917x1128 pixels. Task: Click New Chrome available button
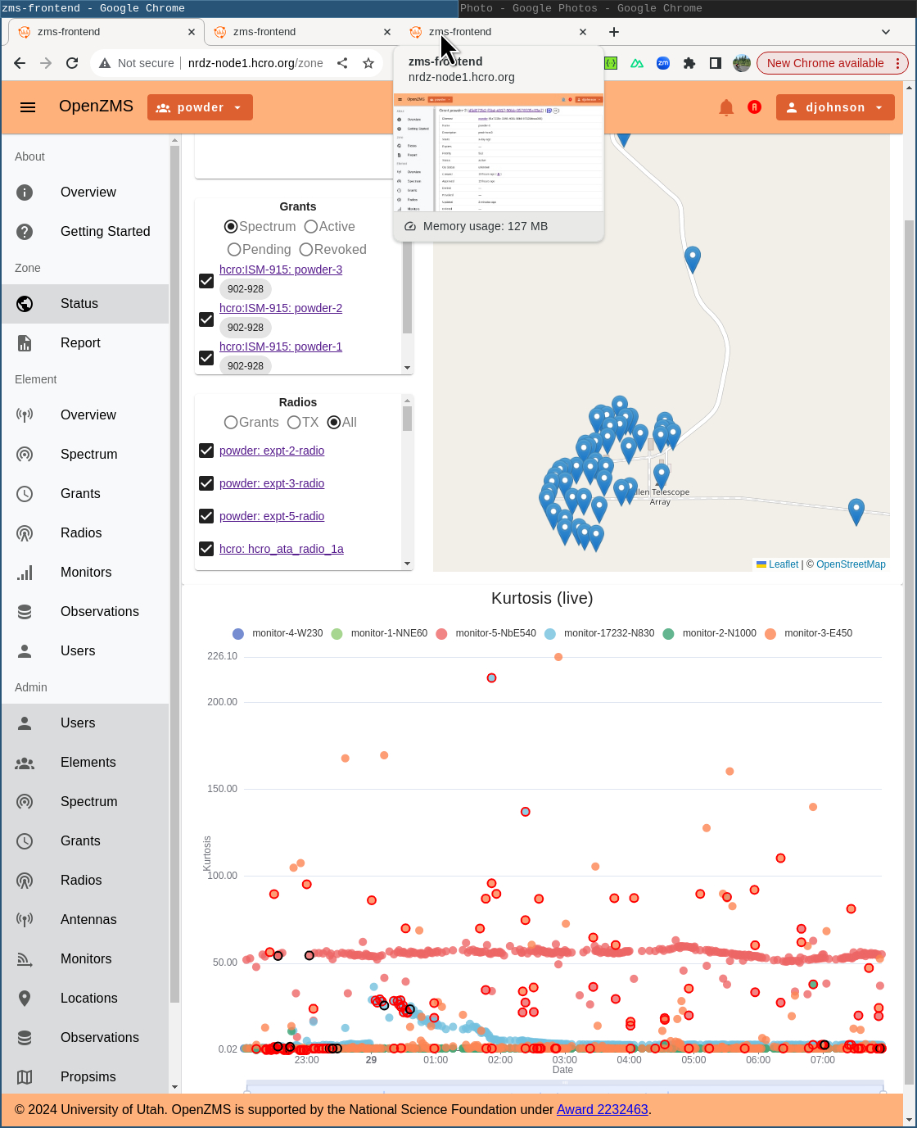pyautogui.click(x=825, y=63)
